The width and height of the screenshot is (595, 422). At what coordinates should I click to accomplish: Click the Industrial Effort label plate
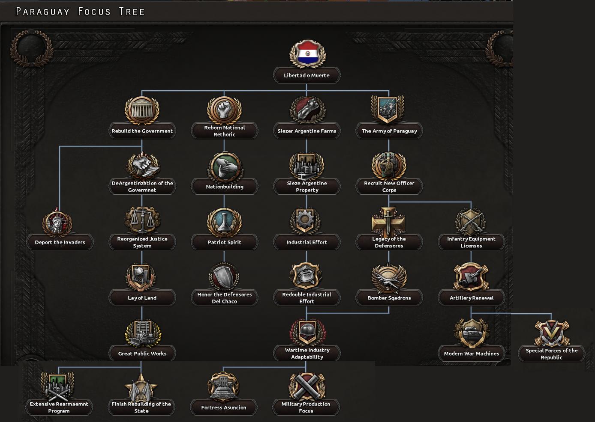(x=307, y=242)
